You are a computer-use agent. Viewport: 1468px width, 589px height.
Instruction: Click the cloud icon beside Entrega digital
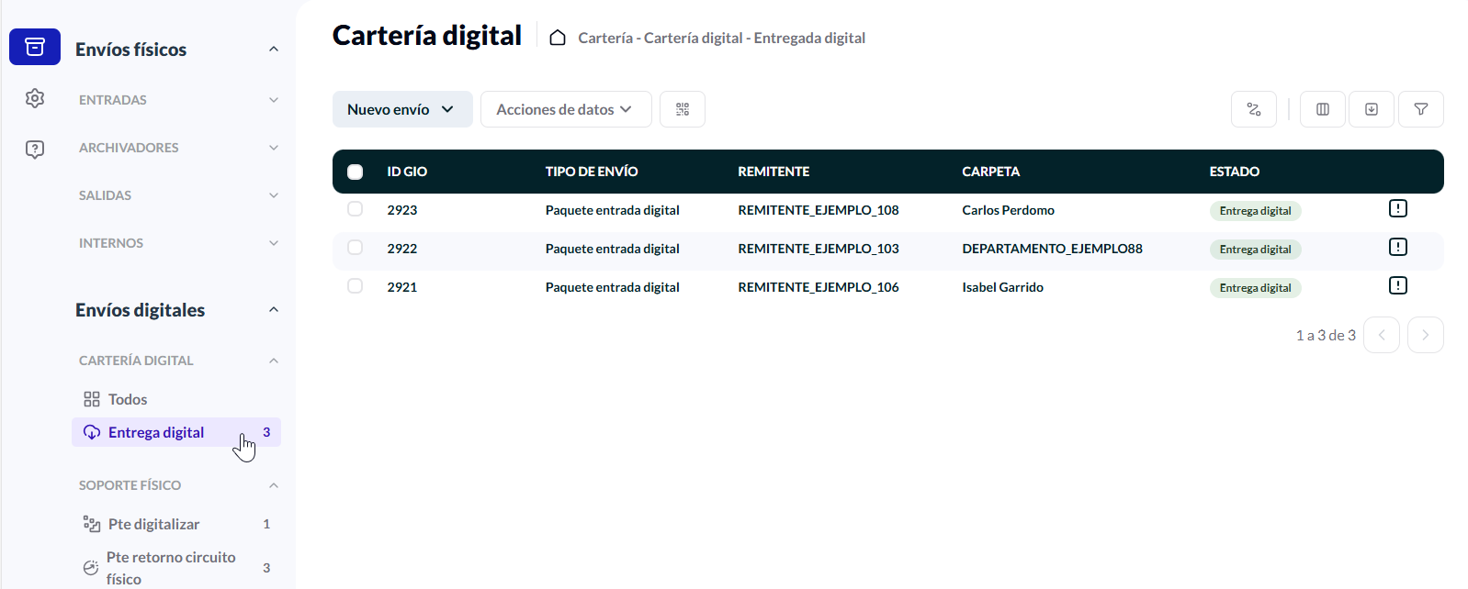[92, 432]
